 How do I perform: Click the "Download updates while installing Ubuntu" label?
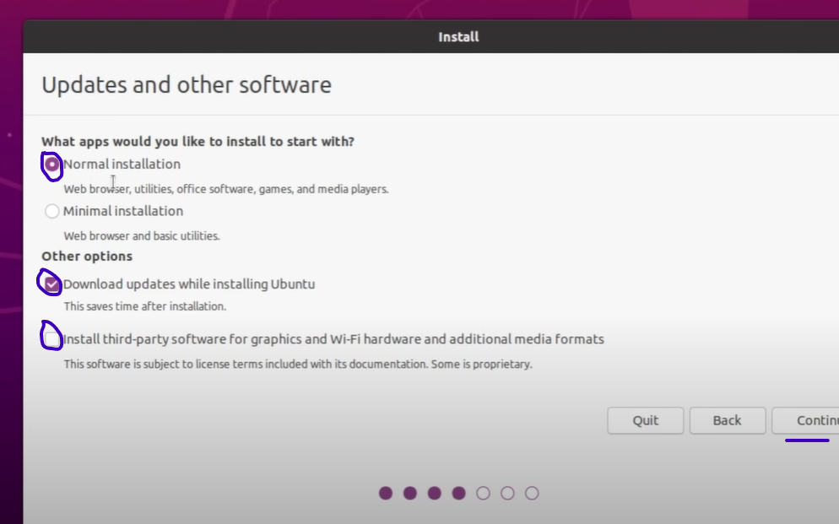pos(189,284)
